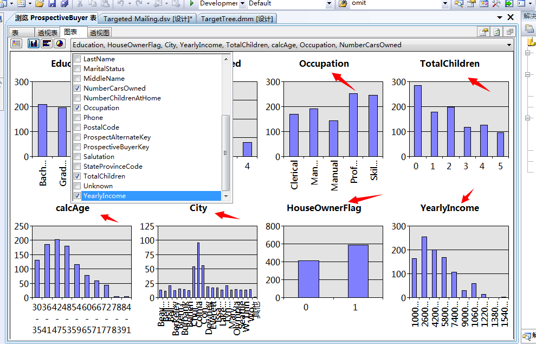Check the MiddleName checkbox
The width and height of the screenshot is (536, 344).
pos(78,78)
